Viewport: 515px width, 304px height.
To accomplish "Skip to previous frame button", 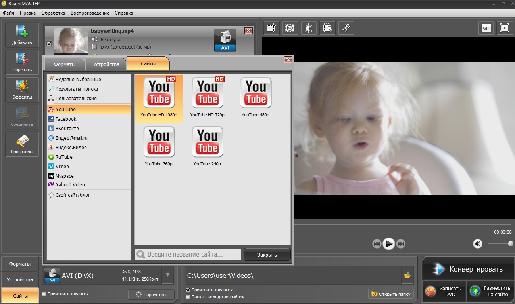I will [x=377, y=244].
